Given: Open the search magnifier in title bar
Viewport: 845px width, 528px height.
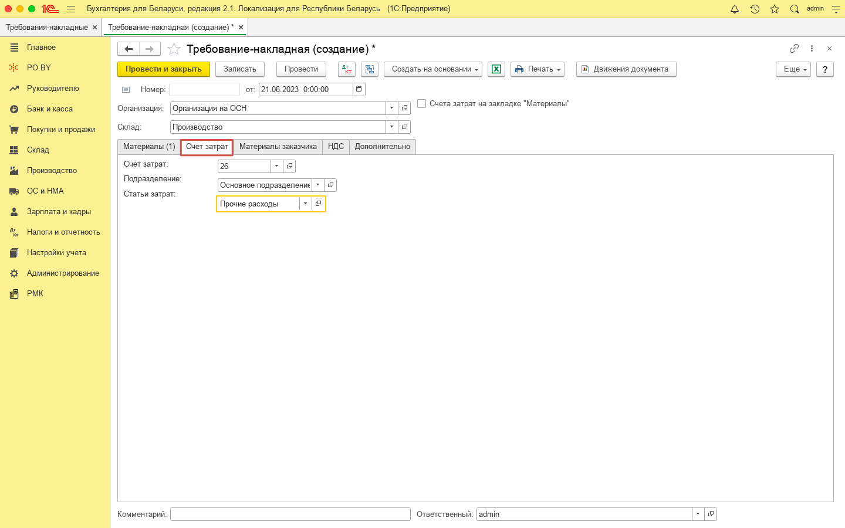Looking at the screenshot, I should pyautogui.click(x=795, y=9).
